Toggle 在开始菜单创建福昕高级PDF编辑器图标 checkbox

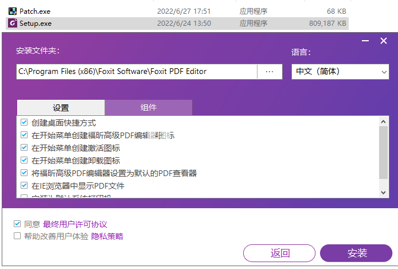coord(24,135)
